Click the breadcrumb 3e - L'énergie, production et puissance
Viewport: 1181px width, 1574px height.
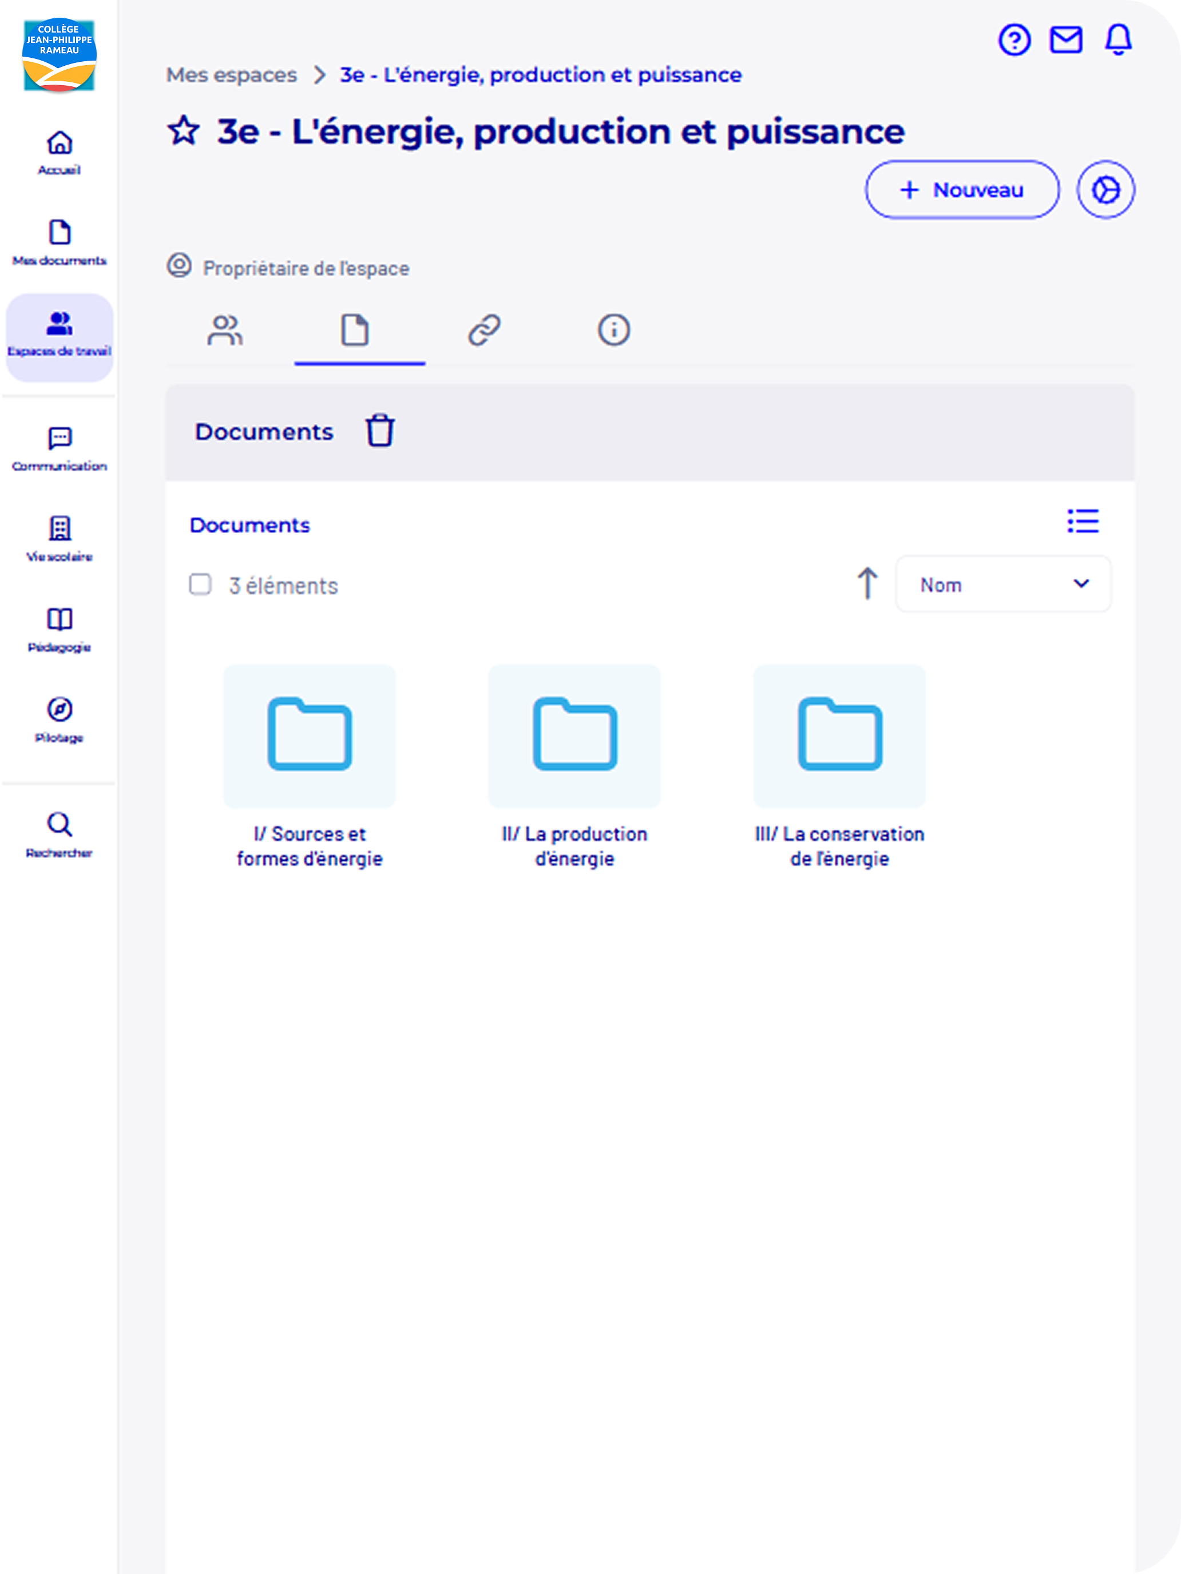click(x=541, y=75)
